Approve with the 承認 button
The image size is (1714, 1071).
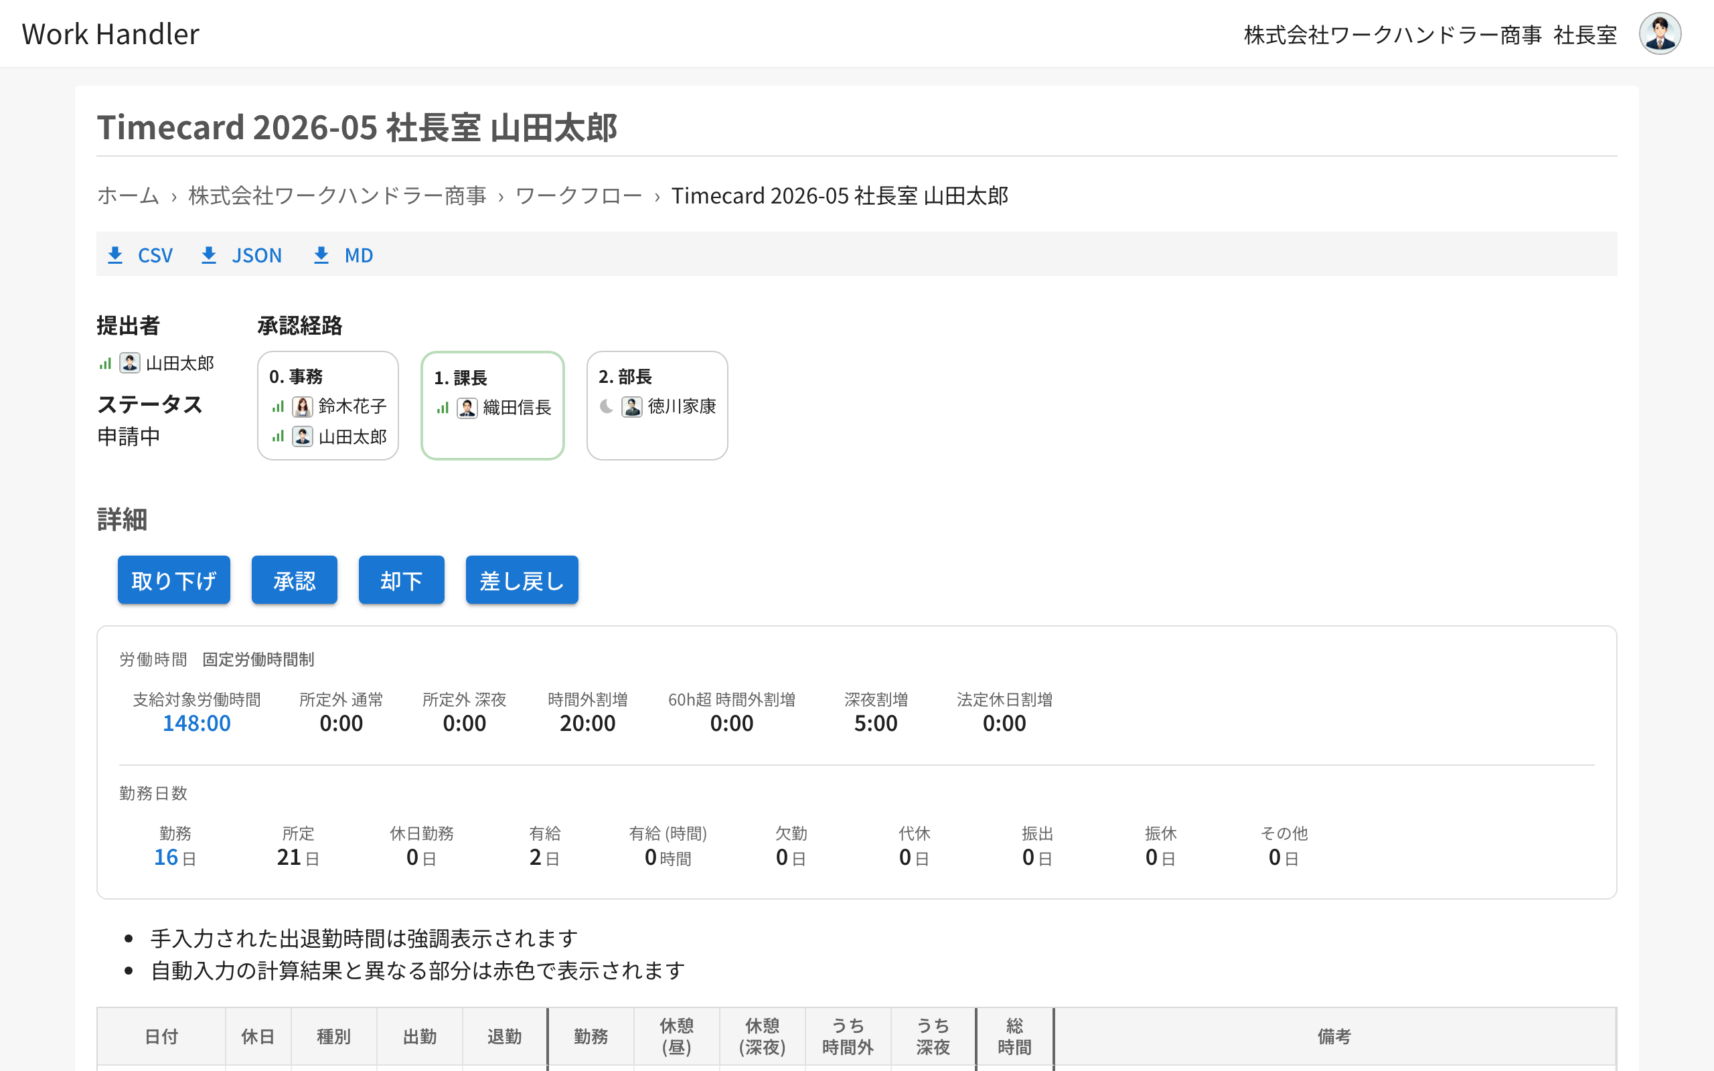click(x=294, y=580)
